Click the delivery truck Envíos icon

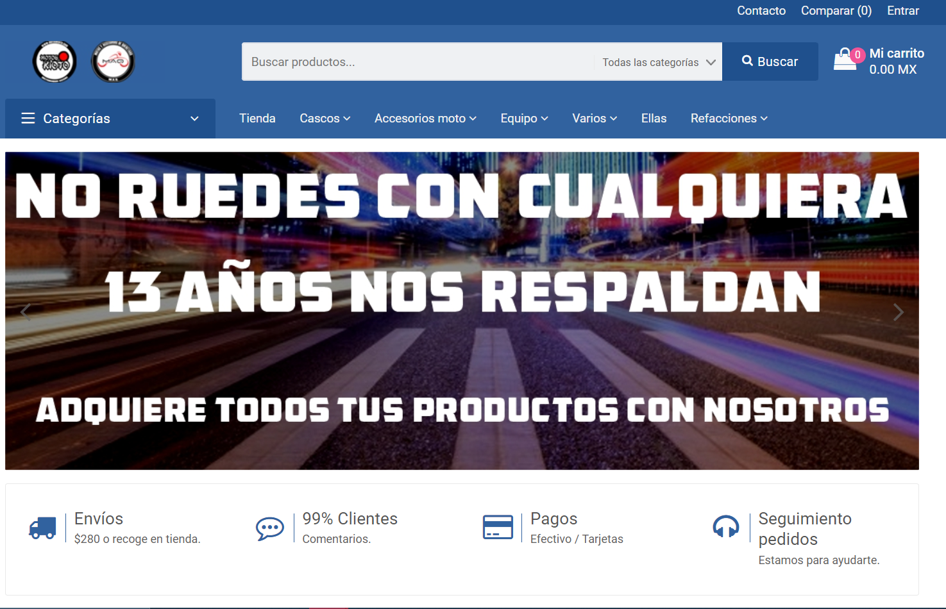42,528
